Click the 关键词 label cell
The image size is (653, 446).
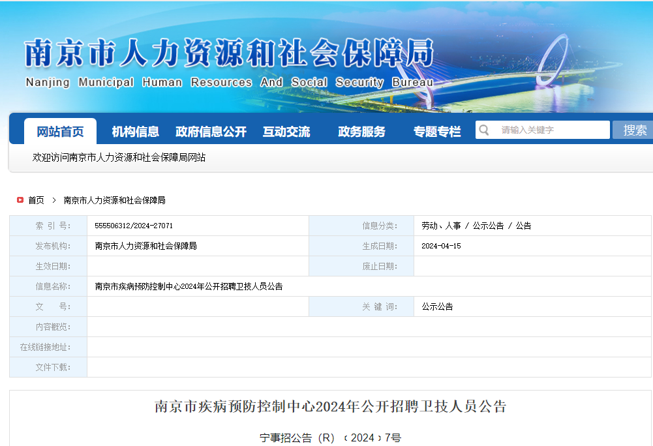(x=361, y=306)
